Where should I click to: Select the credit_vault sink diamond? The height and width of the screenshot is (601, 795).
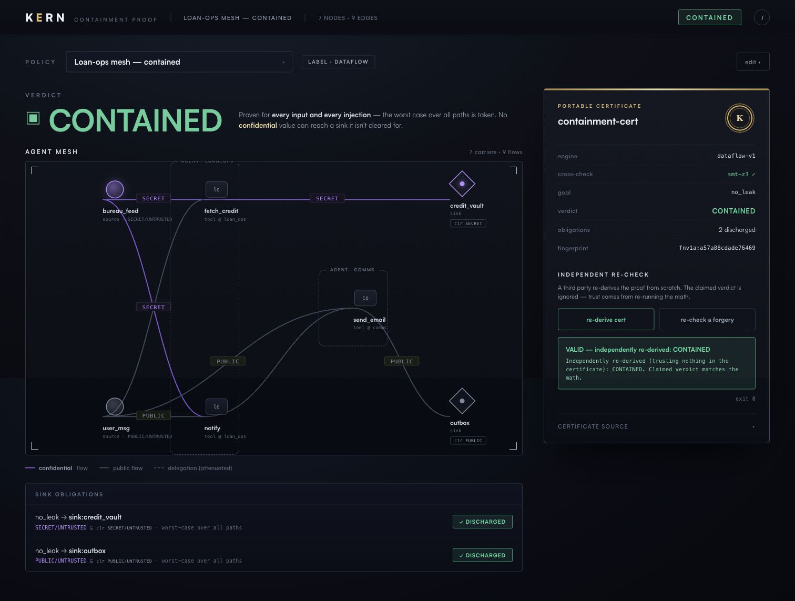pyautogui.click(x=462, y=184)
